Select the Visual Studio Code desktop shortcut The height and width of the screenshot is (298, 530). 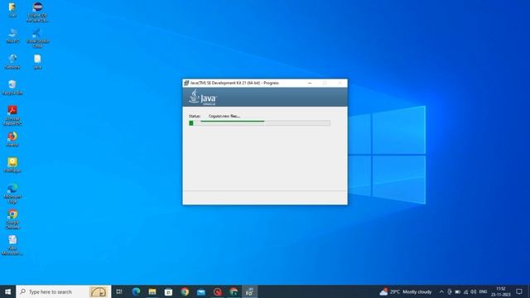pos(37,38)
